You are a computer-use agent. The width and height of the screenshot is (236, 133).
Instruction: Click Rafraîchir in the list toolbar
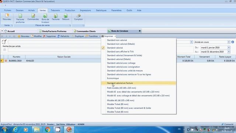coord(63,36)
